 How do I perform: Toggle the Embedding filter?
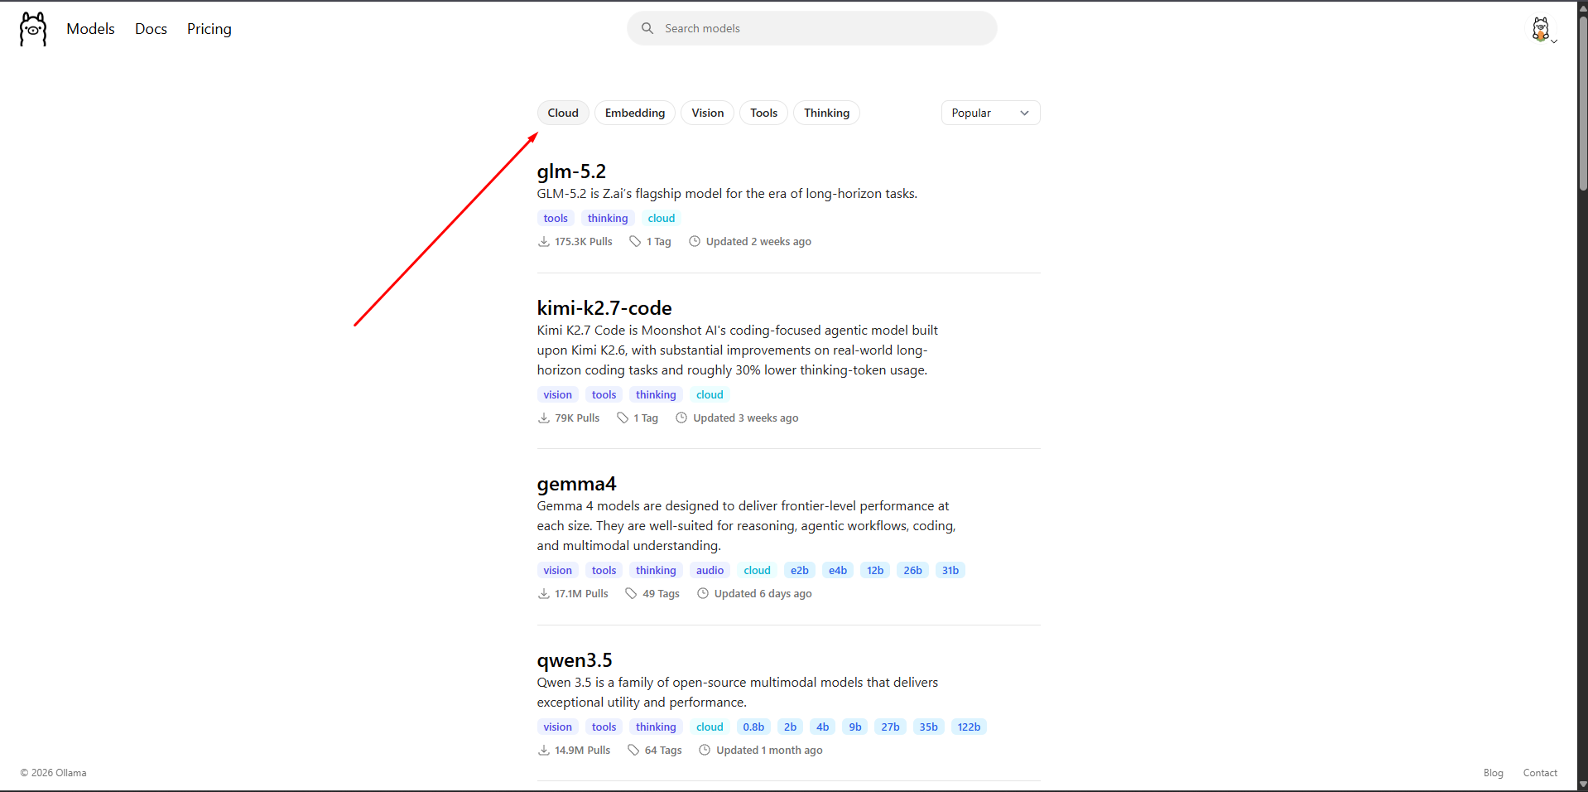[635, 113]
